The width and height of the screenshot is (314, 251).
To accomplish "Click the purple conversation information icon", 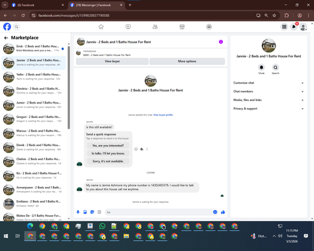I will point(221,42).
